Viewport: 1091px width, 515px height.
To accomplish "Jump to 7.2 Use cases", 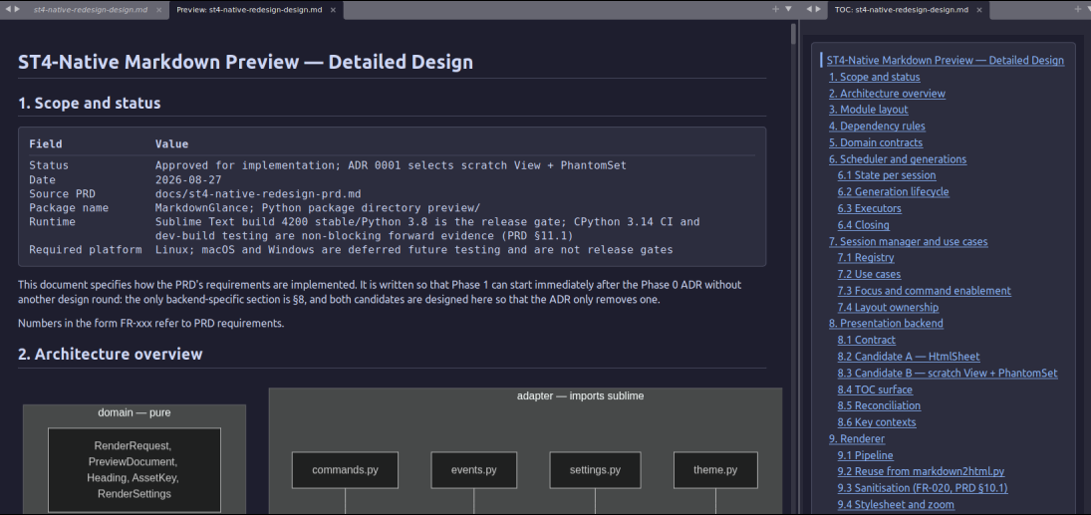I will click(x=869, y=274).
